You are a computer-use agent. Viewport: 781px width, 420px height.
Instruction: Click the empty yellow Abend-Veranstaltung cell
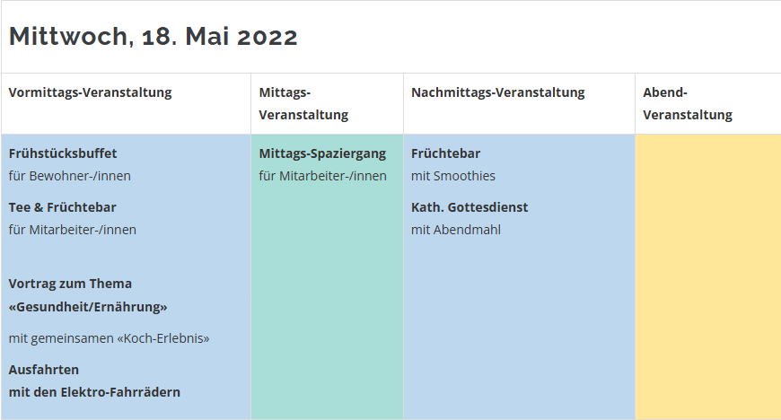(x=707, y=276)
